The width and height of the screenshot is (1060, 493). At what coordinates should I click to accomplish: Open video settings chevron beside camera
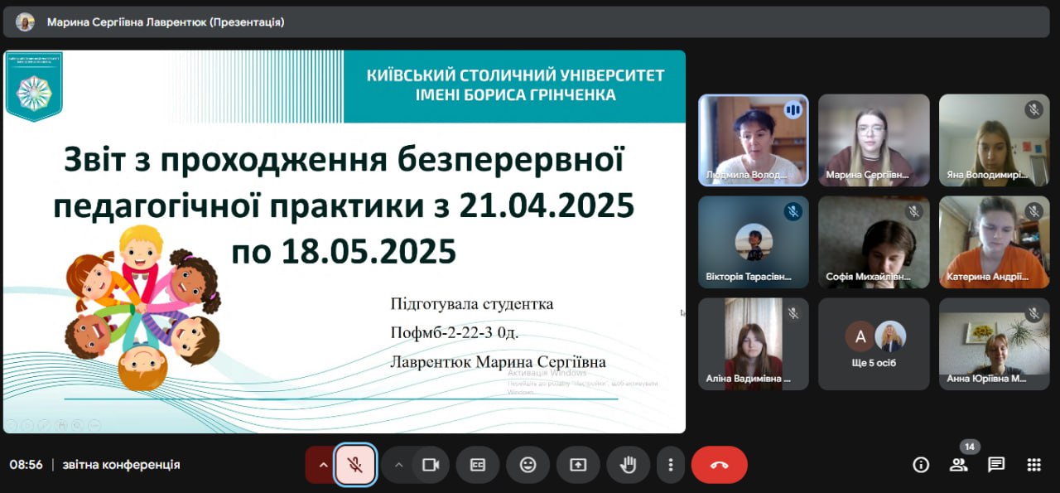click(x=398, y=465)
